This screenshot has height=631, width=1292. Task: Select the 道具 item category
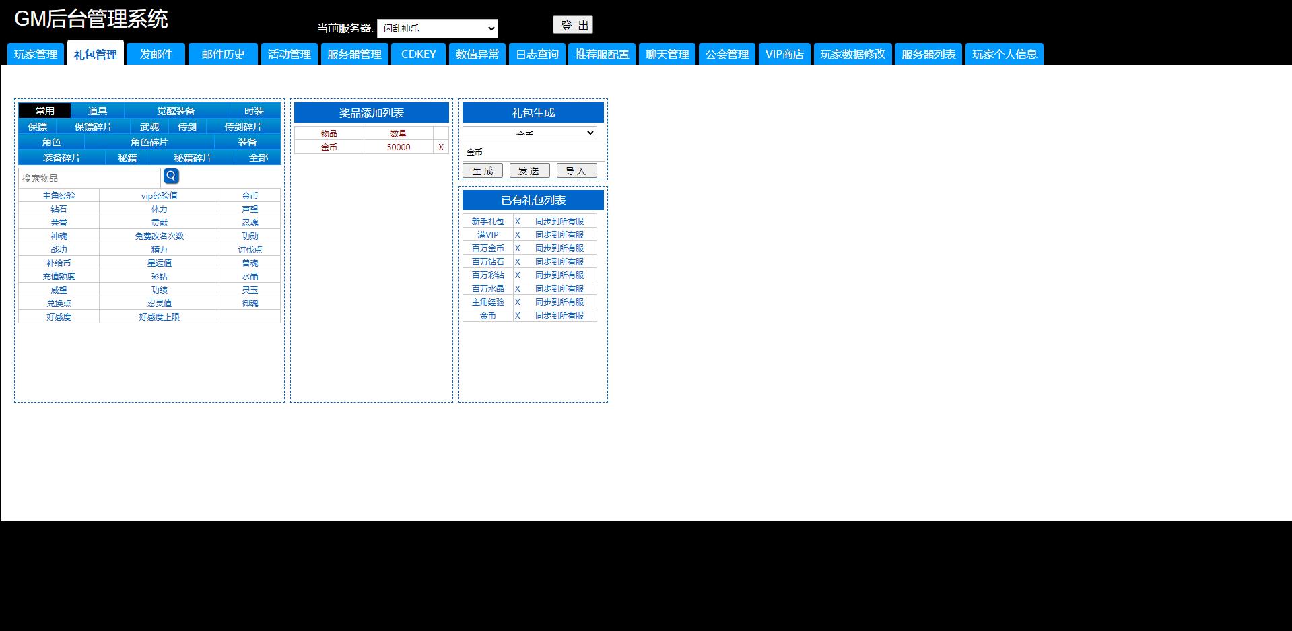[97, 111]
